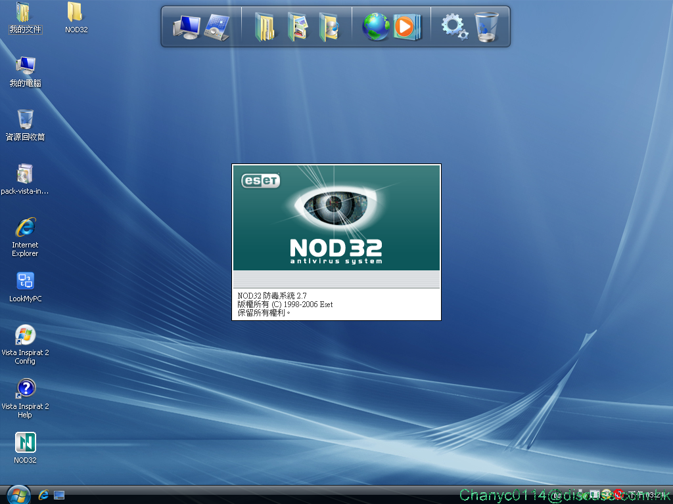The height and width of the screenshot is (504, 673).
Task: Open the Start menu orb
Action: (x=18, y=495)
